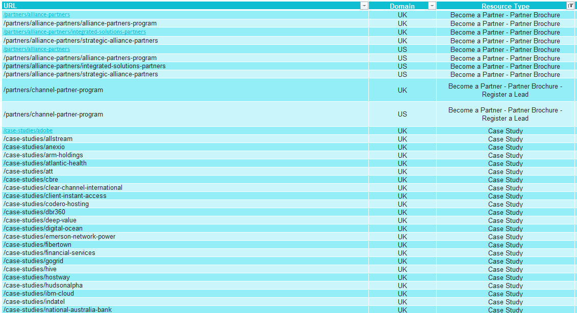This screenshot has height=313, width=577.
Task: Select Case Study cell in the adobe row
Action: (505, 131)
